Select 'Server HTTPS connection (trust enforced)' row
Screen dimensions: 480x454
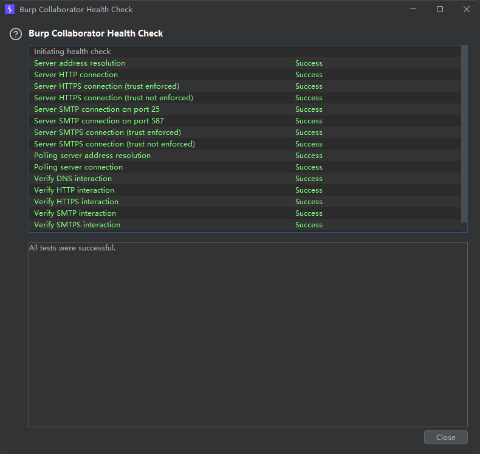pyautogui.click(x=245, y=86)
